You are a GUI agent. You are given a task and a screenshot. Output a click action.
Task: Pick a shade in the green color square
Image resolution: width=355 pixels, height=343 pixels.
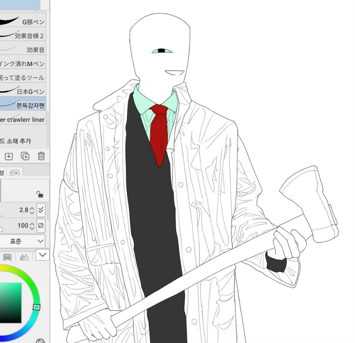pos(11,303)
